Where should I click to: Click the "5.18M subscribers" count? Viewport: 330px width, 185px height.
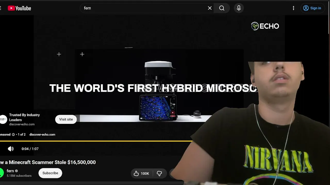[x=19, y=176]
